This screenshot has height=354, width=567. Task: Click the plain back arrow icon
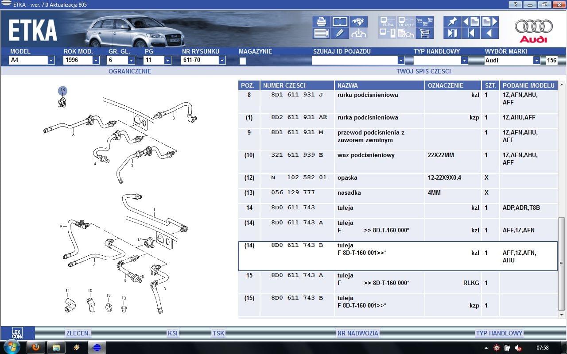click(489, 33)
